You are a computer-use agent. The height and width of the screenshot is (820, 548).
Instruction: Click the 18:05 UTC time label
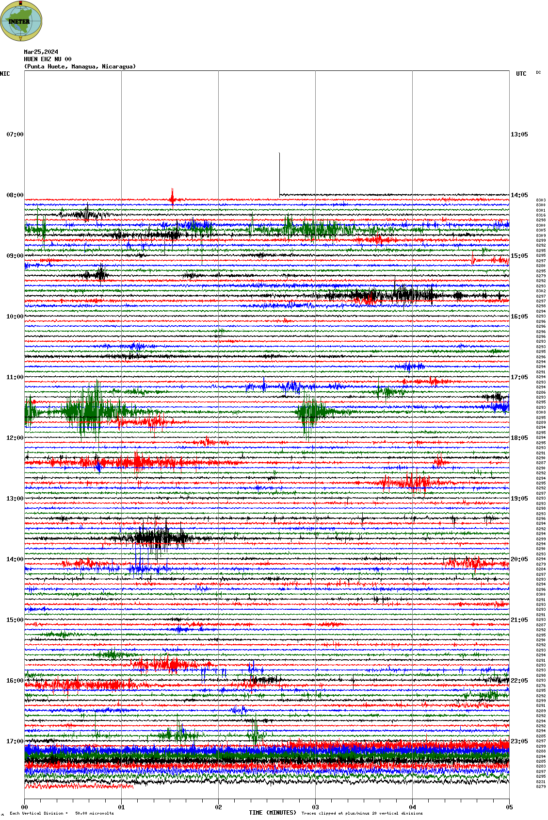[x=519, y=438]
